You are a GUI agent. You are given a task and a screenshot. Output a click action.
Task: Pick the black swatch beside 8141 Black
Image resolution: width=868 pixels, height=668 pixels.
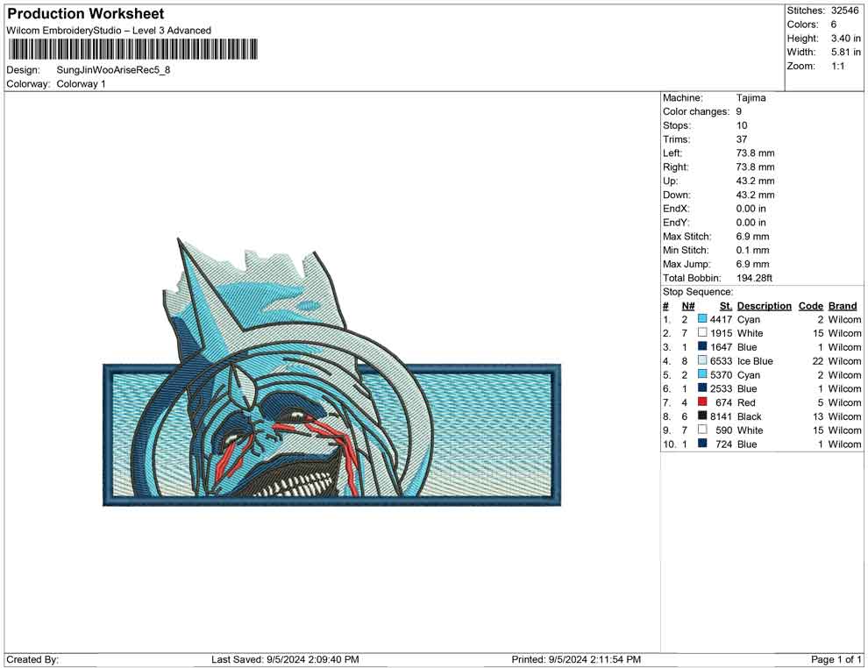pos(702,416)
